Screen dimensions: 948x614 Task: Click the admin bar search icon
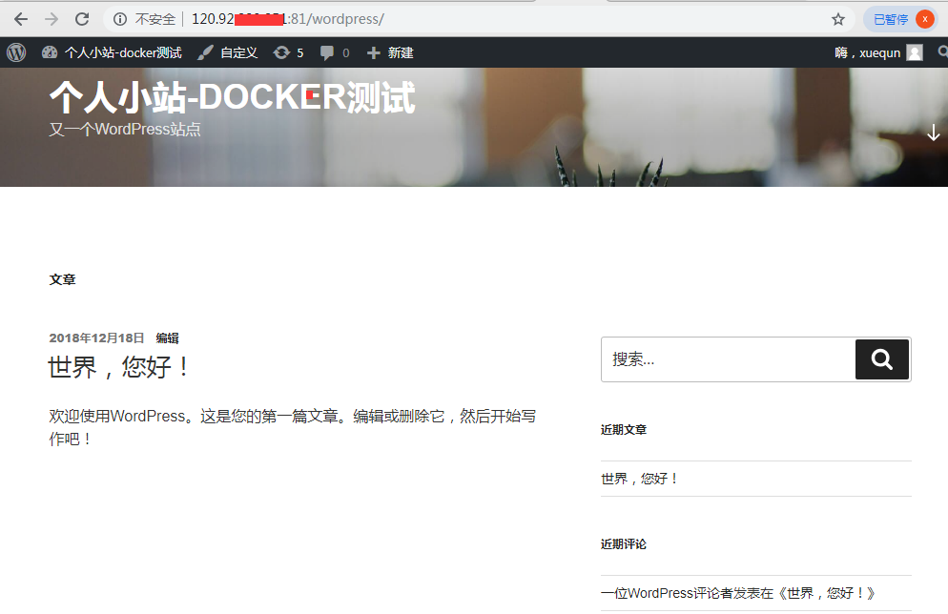click(x=942, y=52)
